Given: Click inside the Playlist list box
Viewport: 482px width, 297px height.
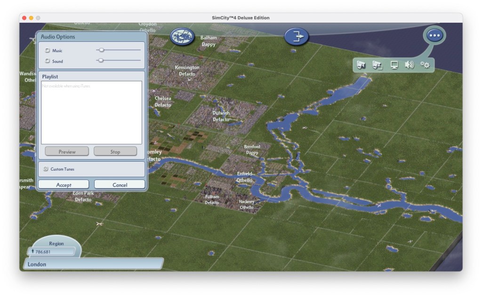Looking at the screenshot, I should tap(91, 113).
